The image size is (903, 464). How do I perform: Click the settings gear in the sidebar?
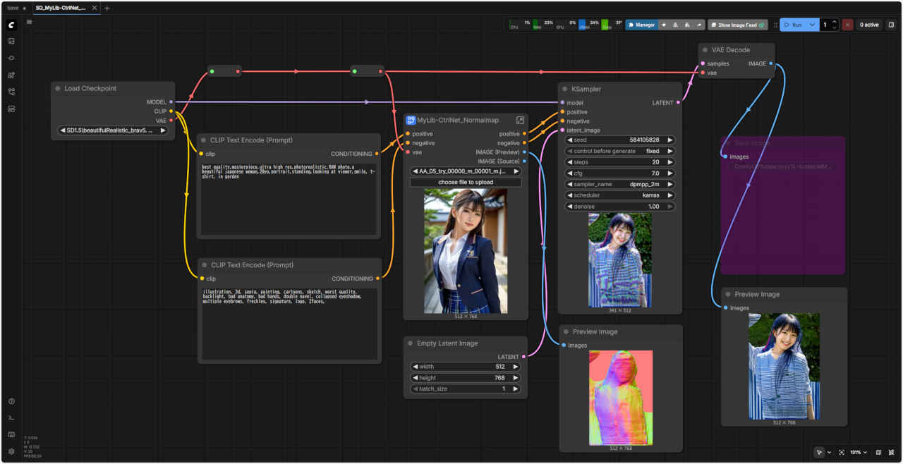pyautogui.click(x=11, y=451)
